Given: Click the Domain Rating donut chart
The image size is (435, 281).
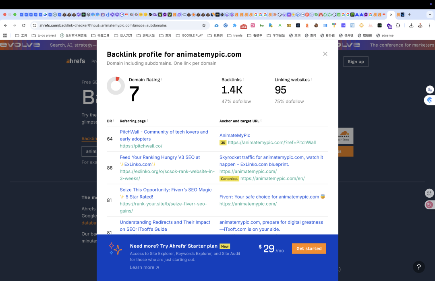Looking at the screenshot, I should pos(116,86).
